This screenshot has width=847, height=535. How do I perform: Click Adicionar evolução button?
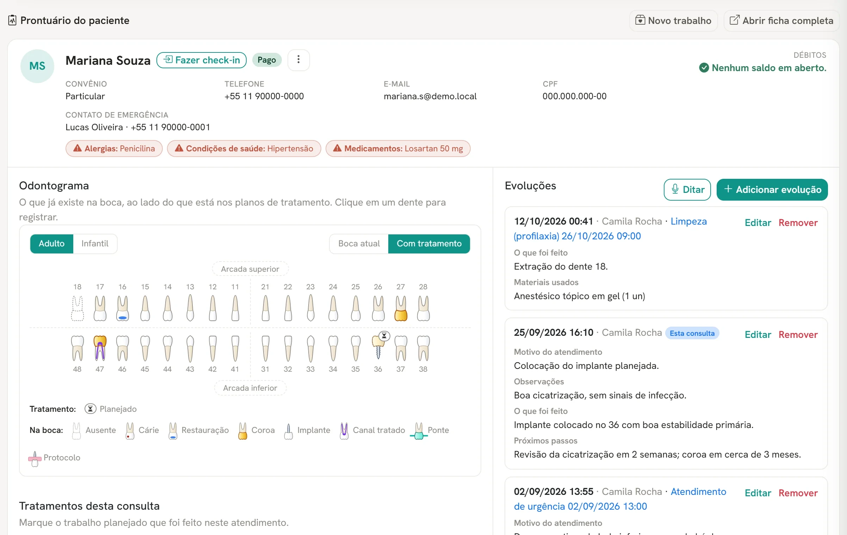coord(772,189)
